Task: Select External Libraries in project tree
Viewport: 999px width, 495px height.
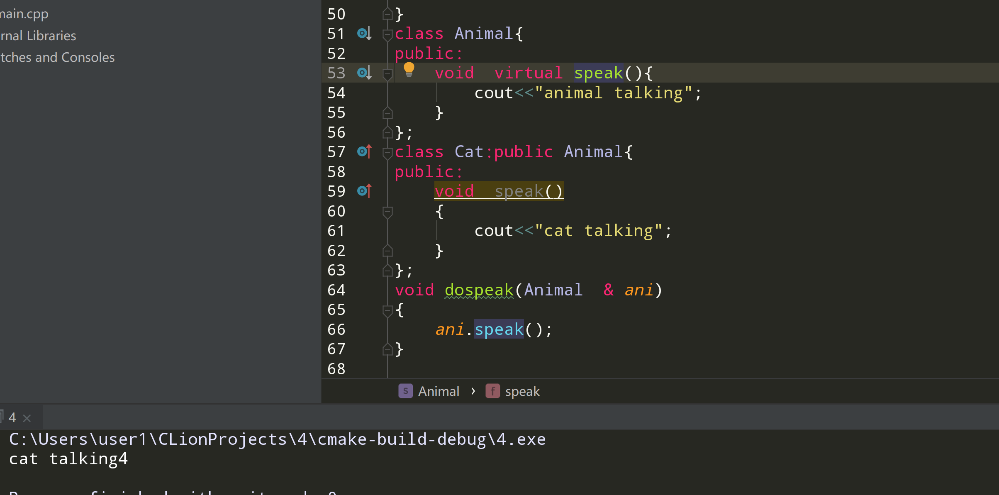Action: click(38, 36)
